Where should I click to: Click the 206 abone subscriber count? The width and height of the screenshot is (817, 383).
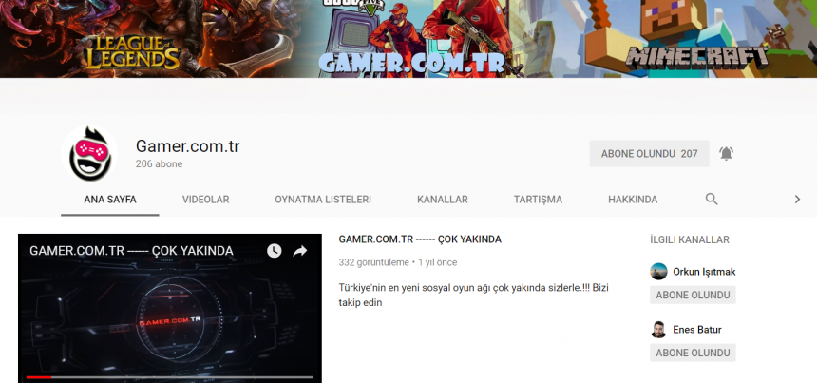tap(159, 164)
